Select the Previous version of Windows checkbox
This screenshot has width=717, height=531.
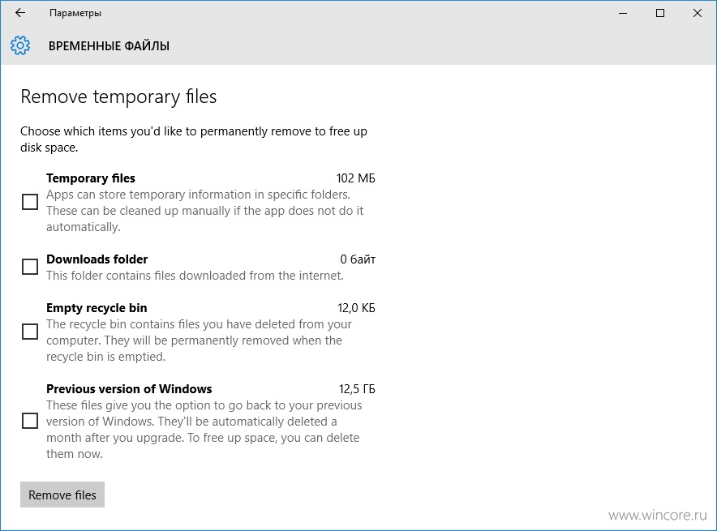(30, 421)
